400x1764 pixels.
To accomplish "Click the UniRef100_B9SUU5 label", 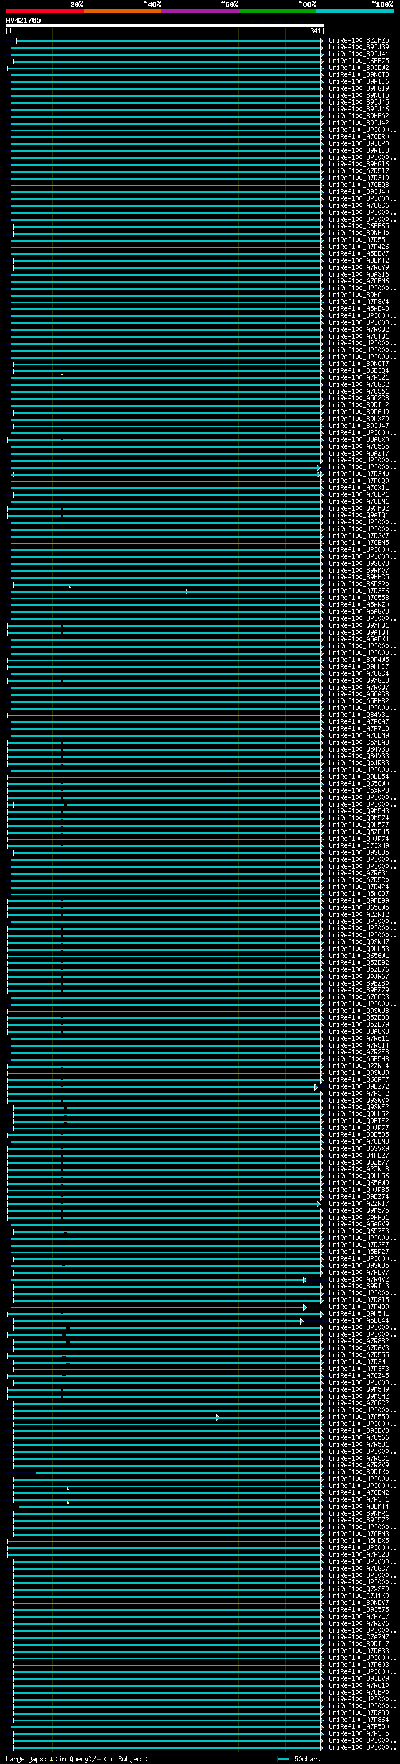I will pyautogui.click(x=359, y=852).
